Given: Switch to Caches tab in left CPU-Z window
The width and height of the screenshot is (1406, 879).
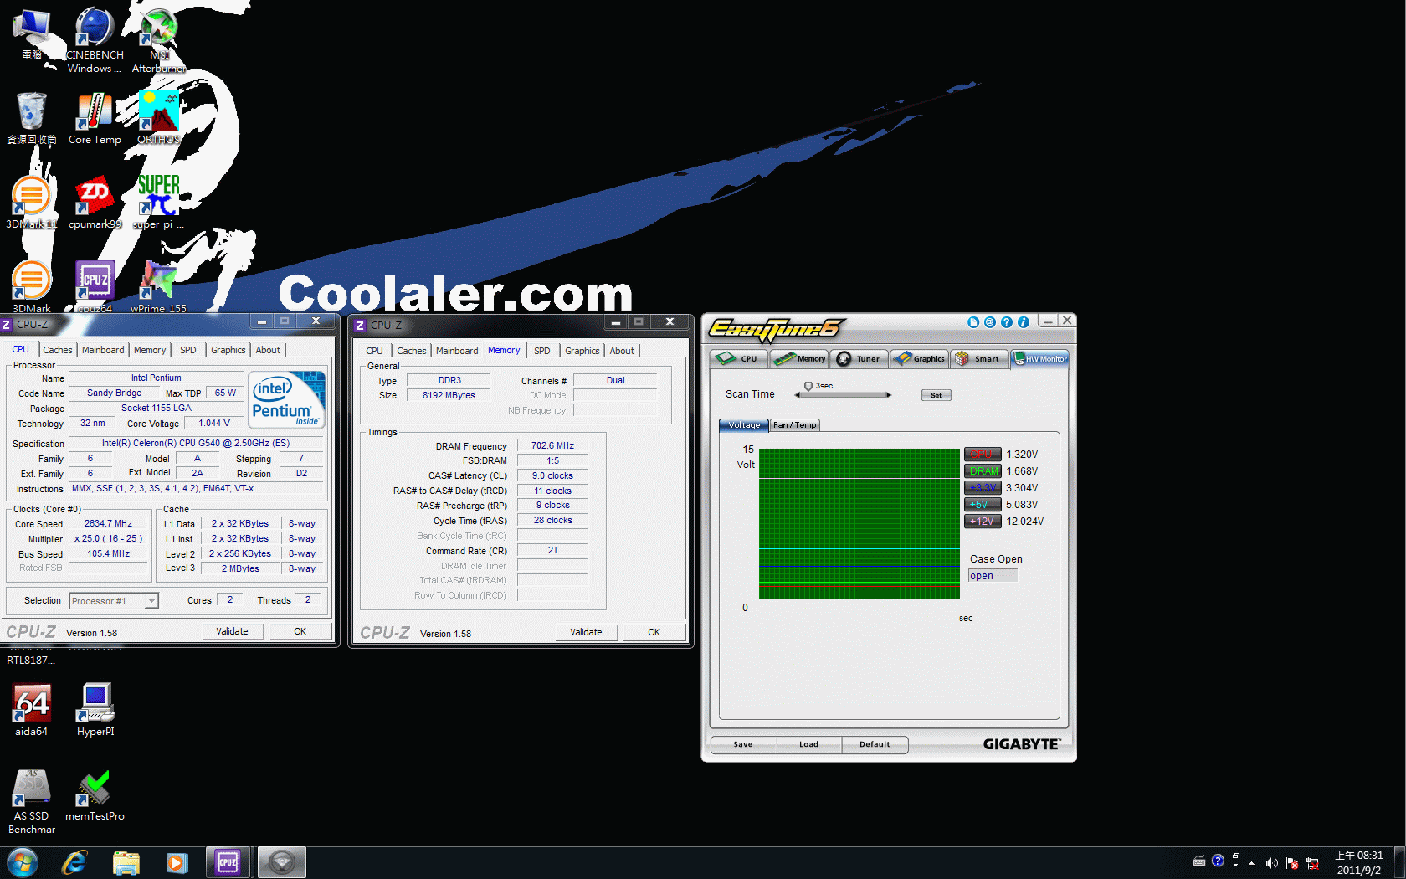Looking at the screenshot, I should [x=58, y=350].
